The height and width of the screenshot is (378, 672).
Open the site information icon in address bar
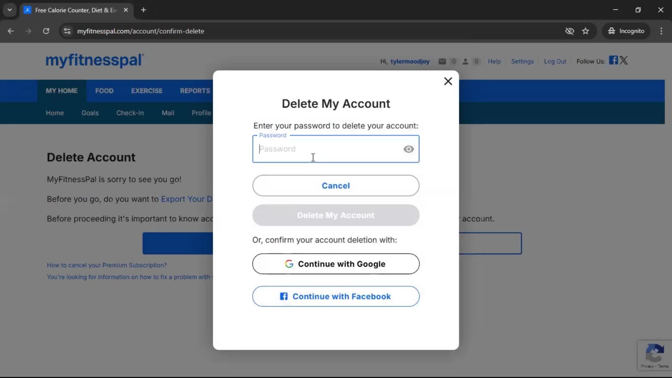coord(67,31)
